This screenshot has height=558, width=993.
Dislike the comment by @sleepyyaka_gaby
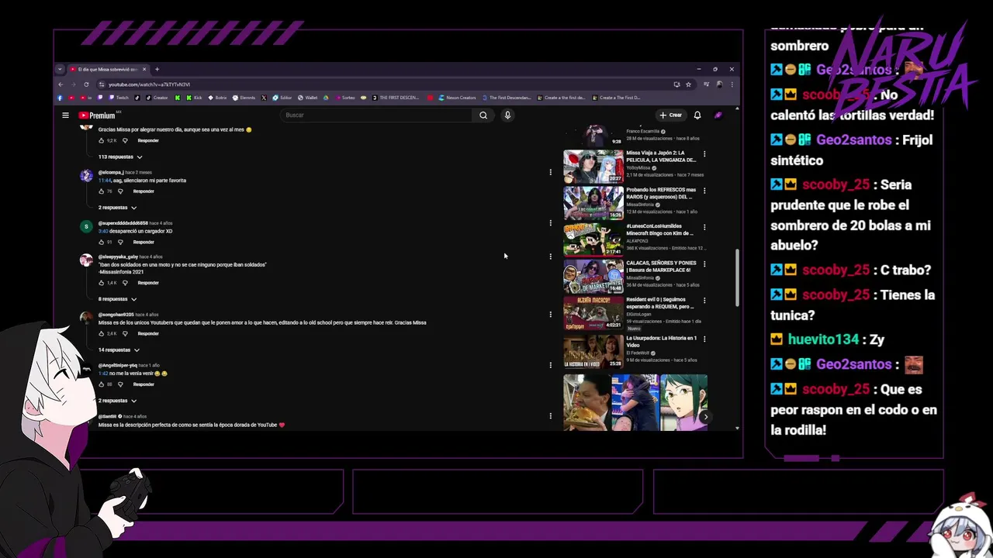coord(125,283)
